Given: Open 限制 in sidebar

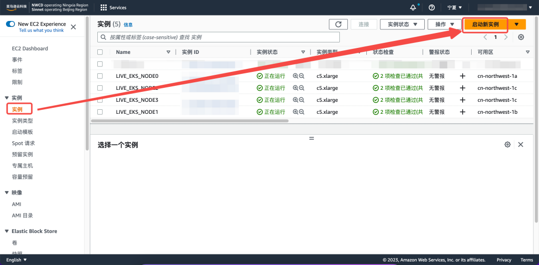Looking at the screenshot, I should [x=17, y=82].
